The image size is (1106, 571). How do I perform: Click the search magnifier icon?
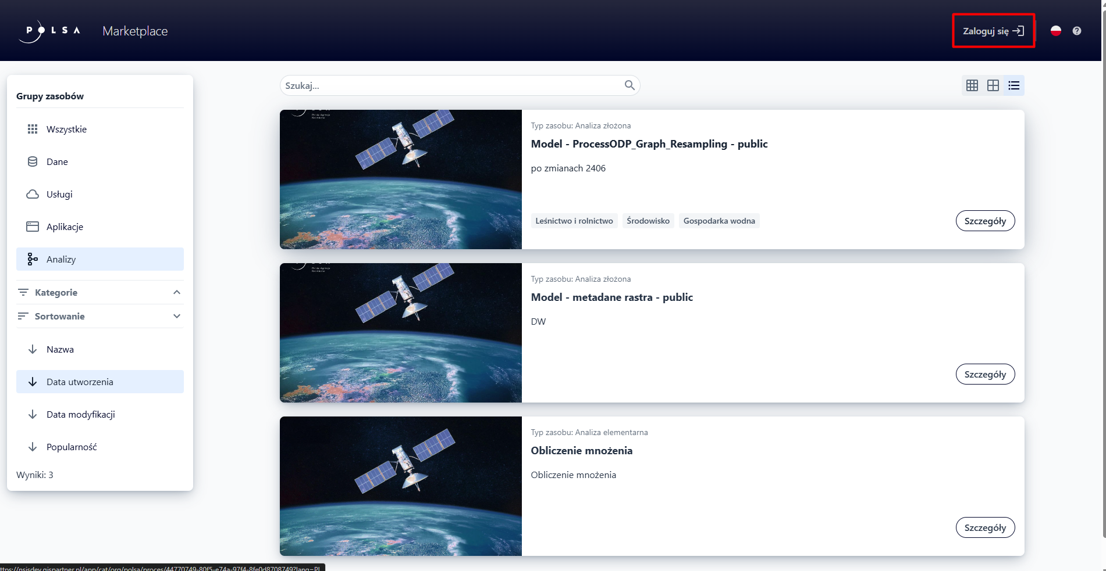pyautogui.click(x=630, y=85)
